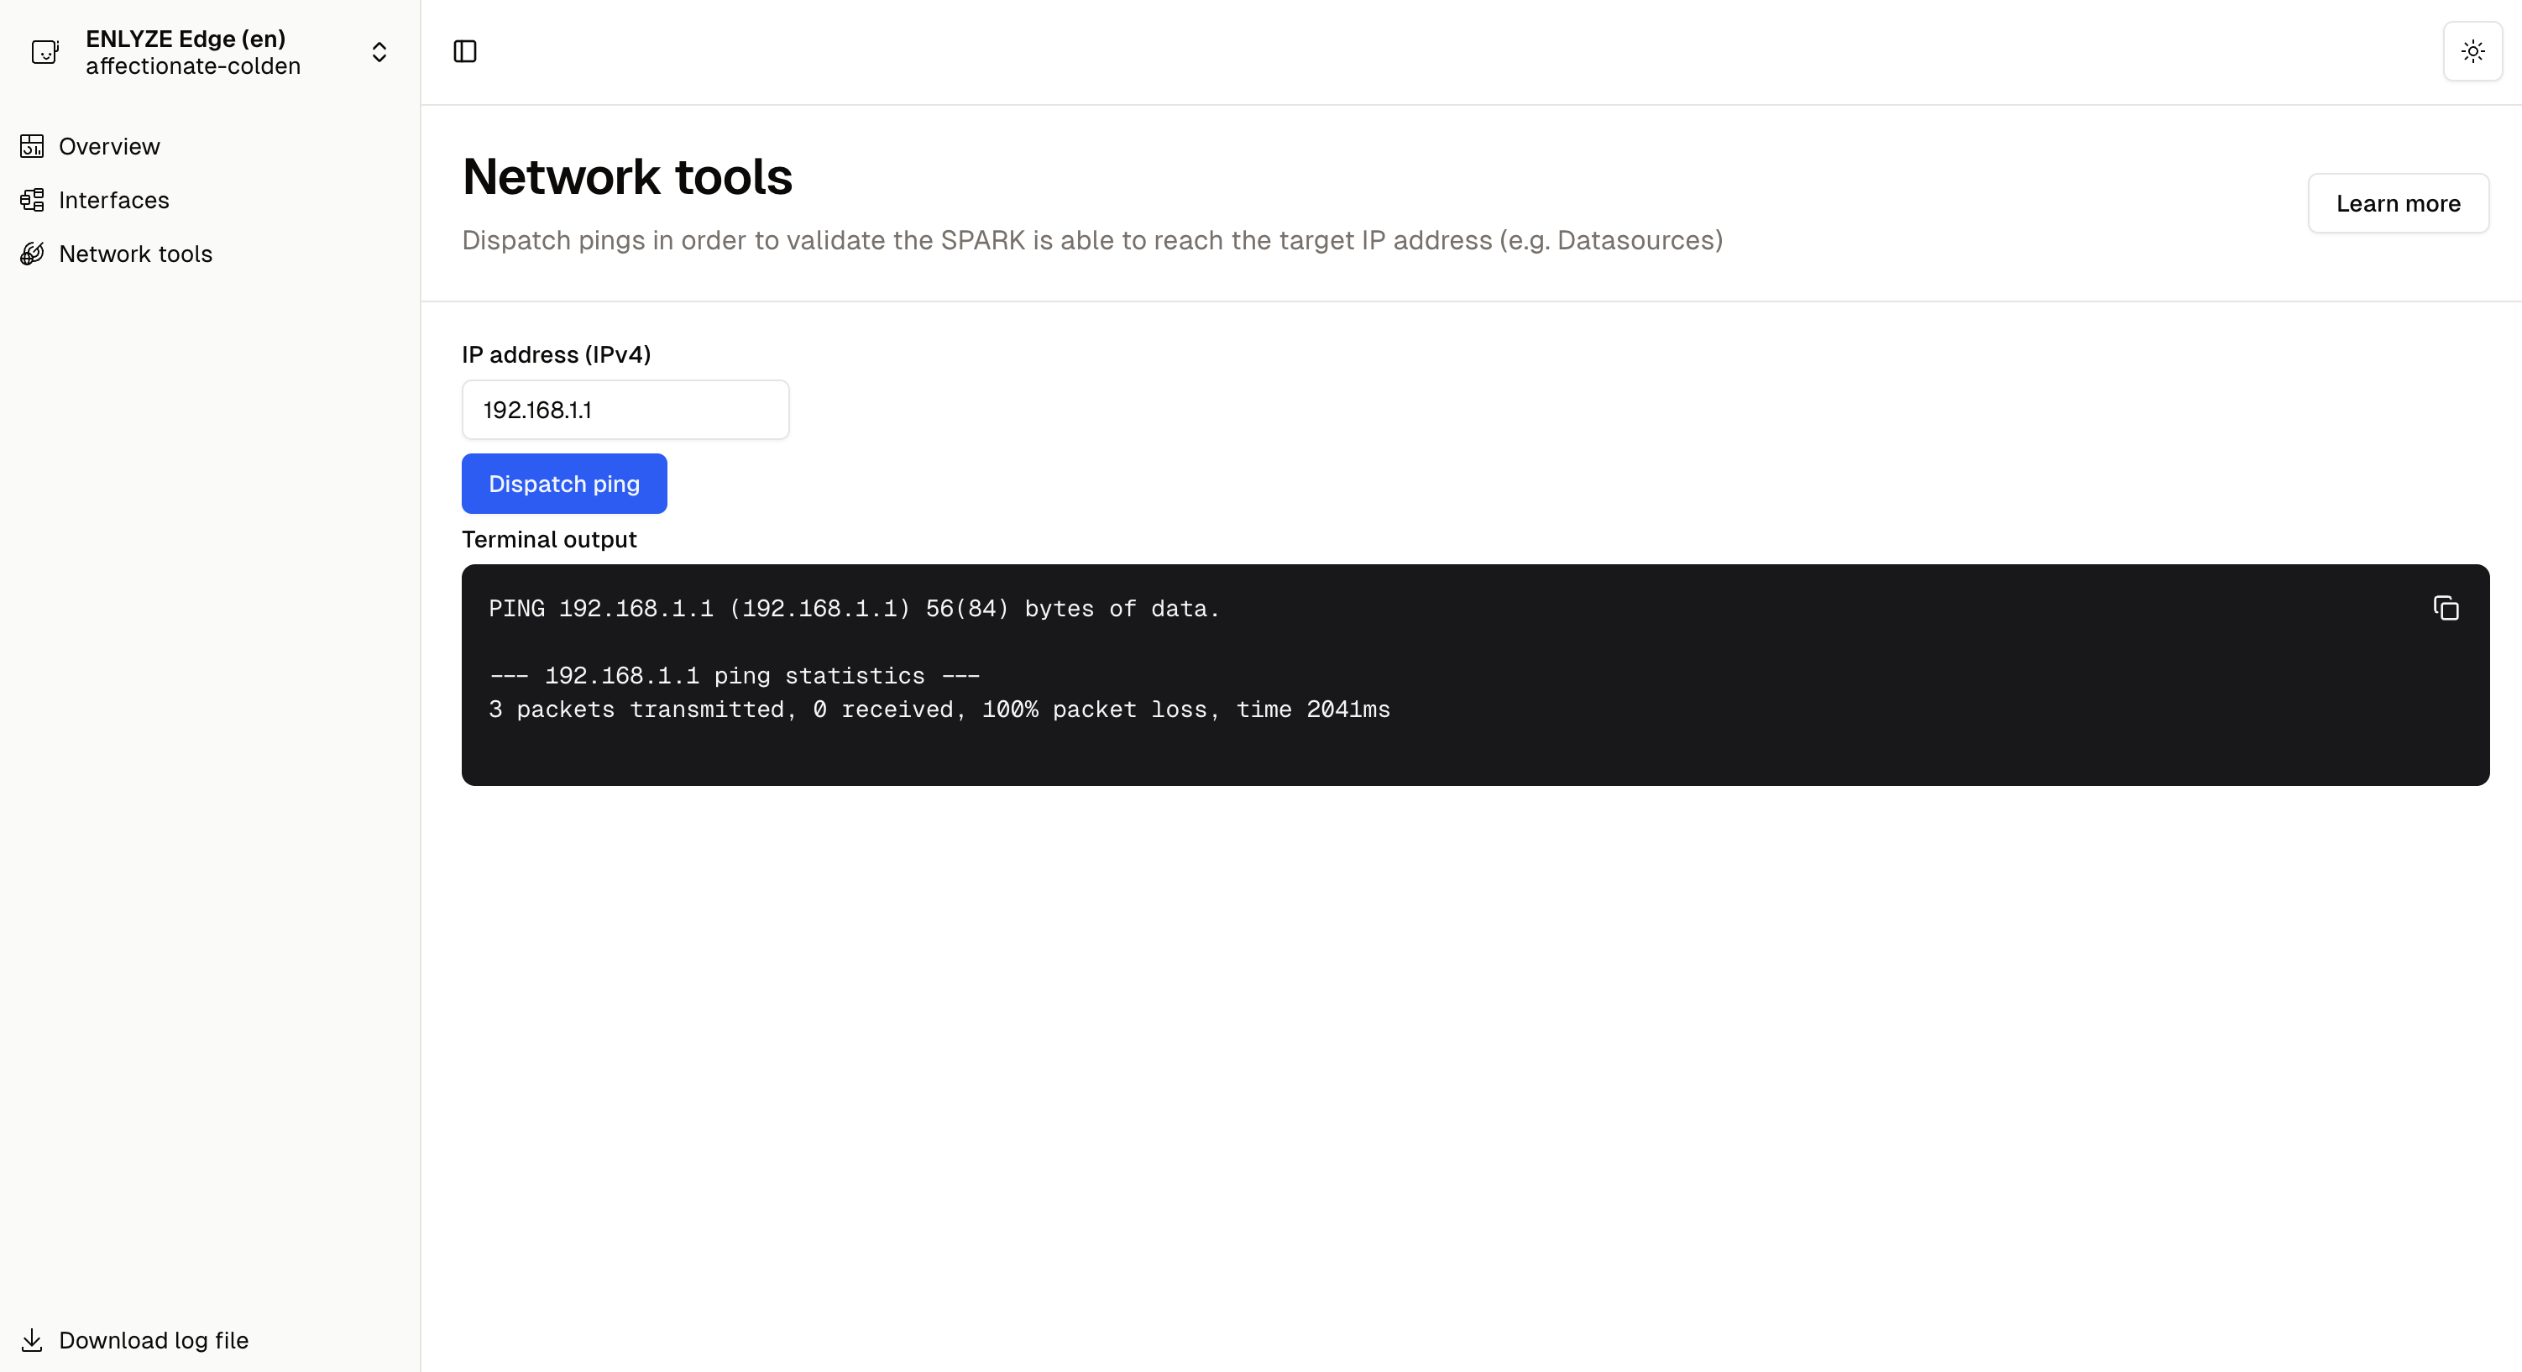Click the Download log file link
The height and width of the screenshot is (1372, 2522).
[153, 1340]
